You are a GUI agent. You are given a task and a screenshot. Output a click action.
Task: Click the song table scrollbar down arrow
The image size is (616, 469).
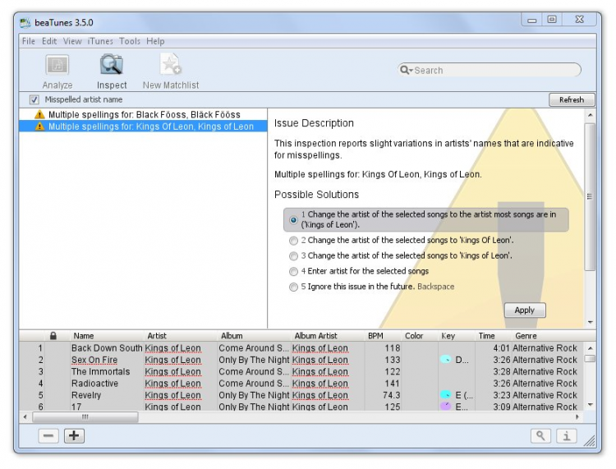click(590, 405)
